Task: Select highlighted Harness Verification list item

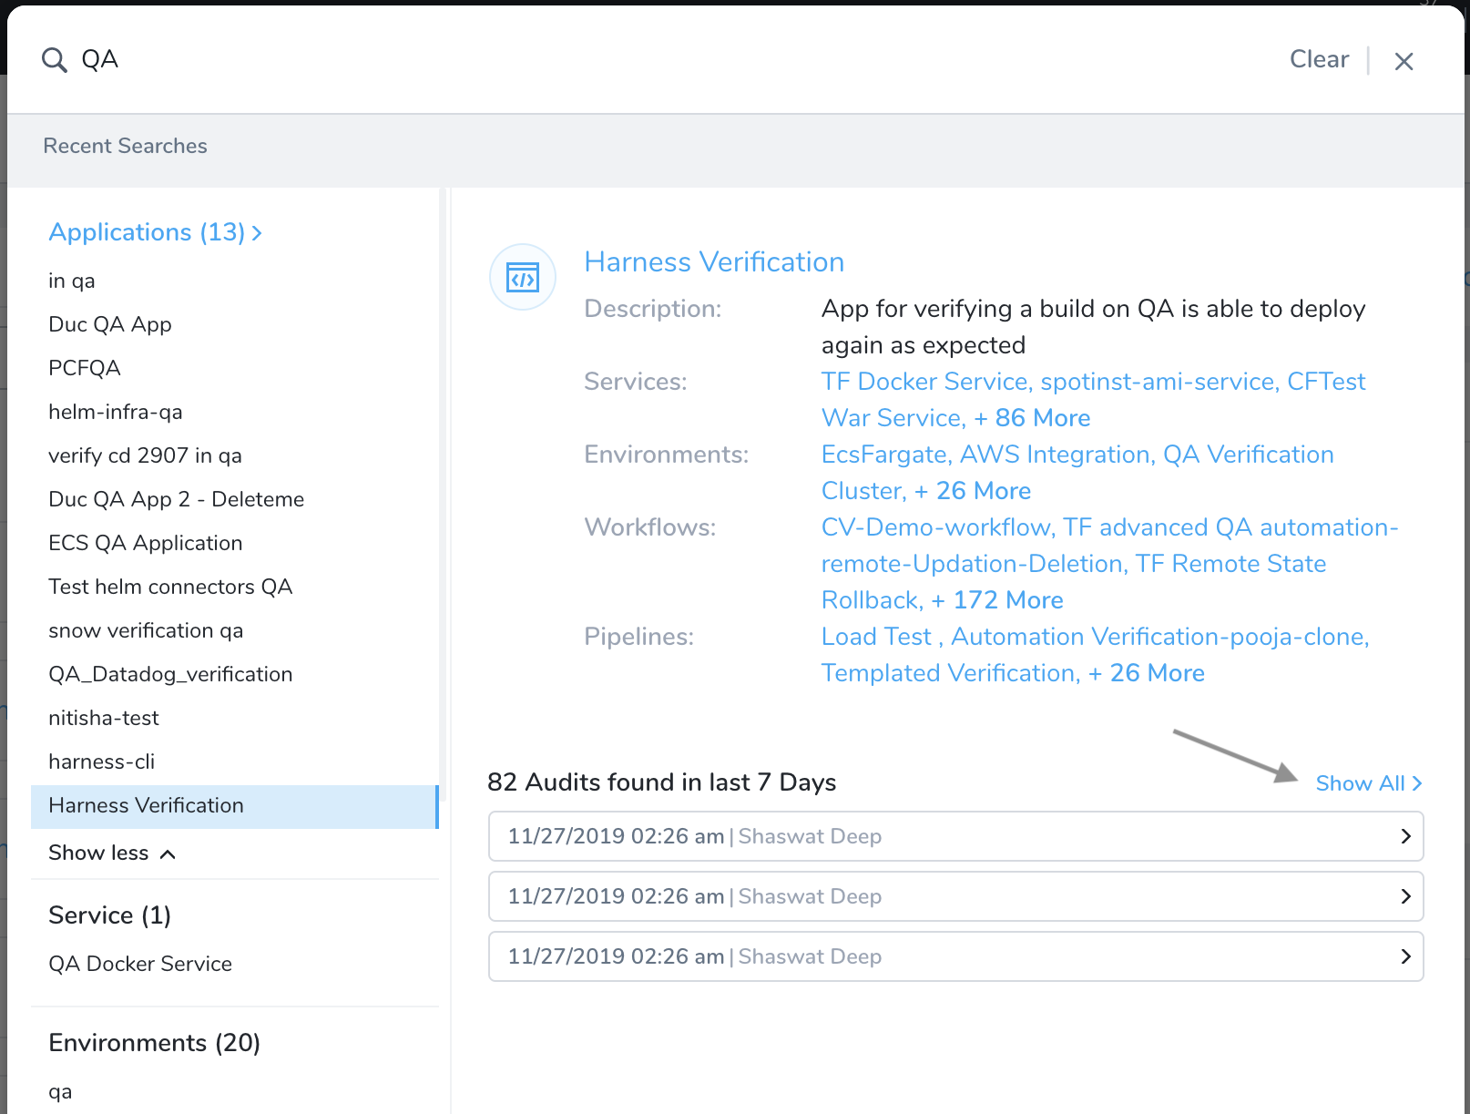Action: (x=234, y=806)
